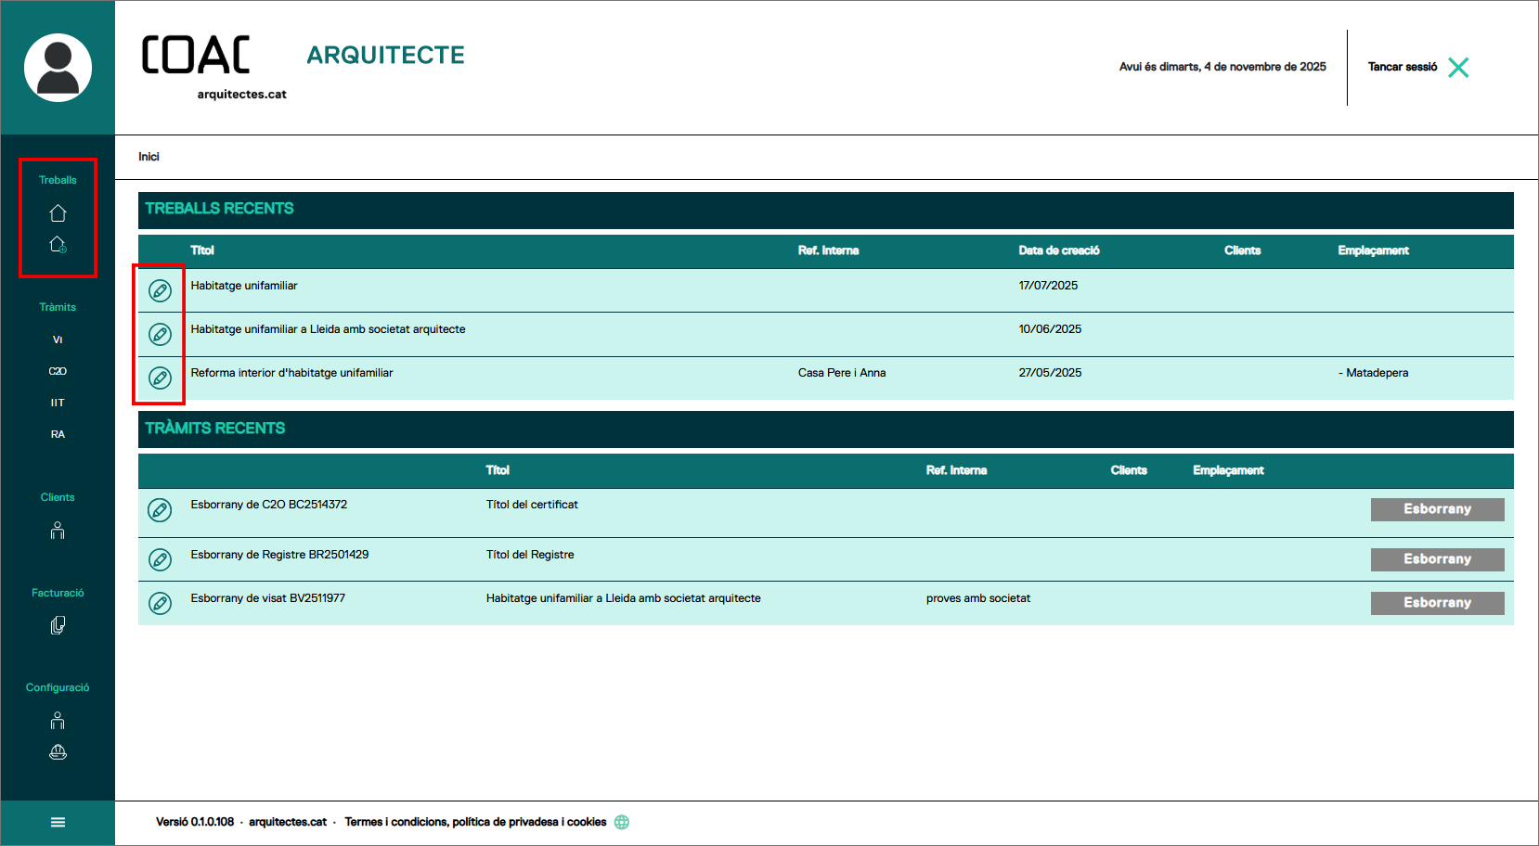Click the user profile avatar
Image resolution: width=1539 pixels, height=846 pixels.
(x=58, y=68)
